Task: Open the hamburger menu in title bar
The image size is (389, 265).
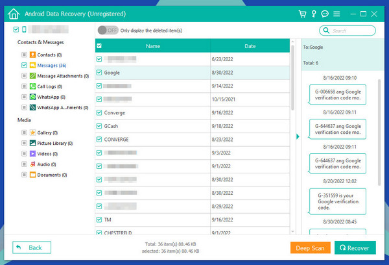Action: [x=336, y=14]
